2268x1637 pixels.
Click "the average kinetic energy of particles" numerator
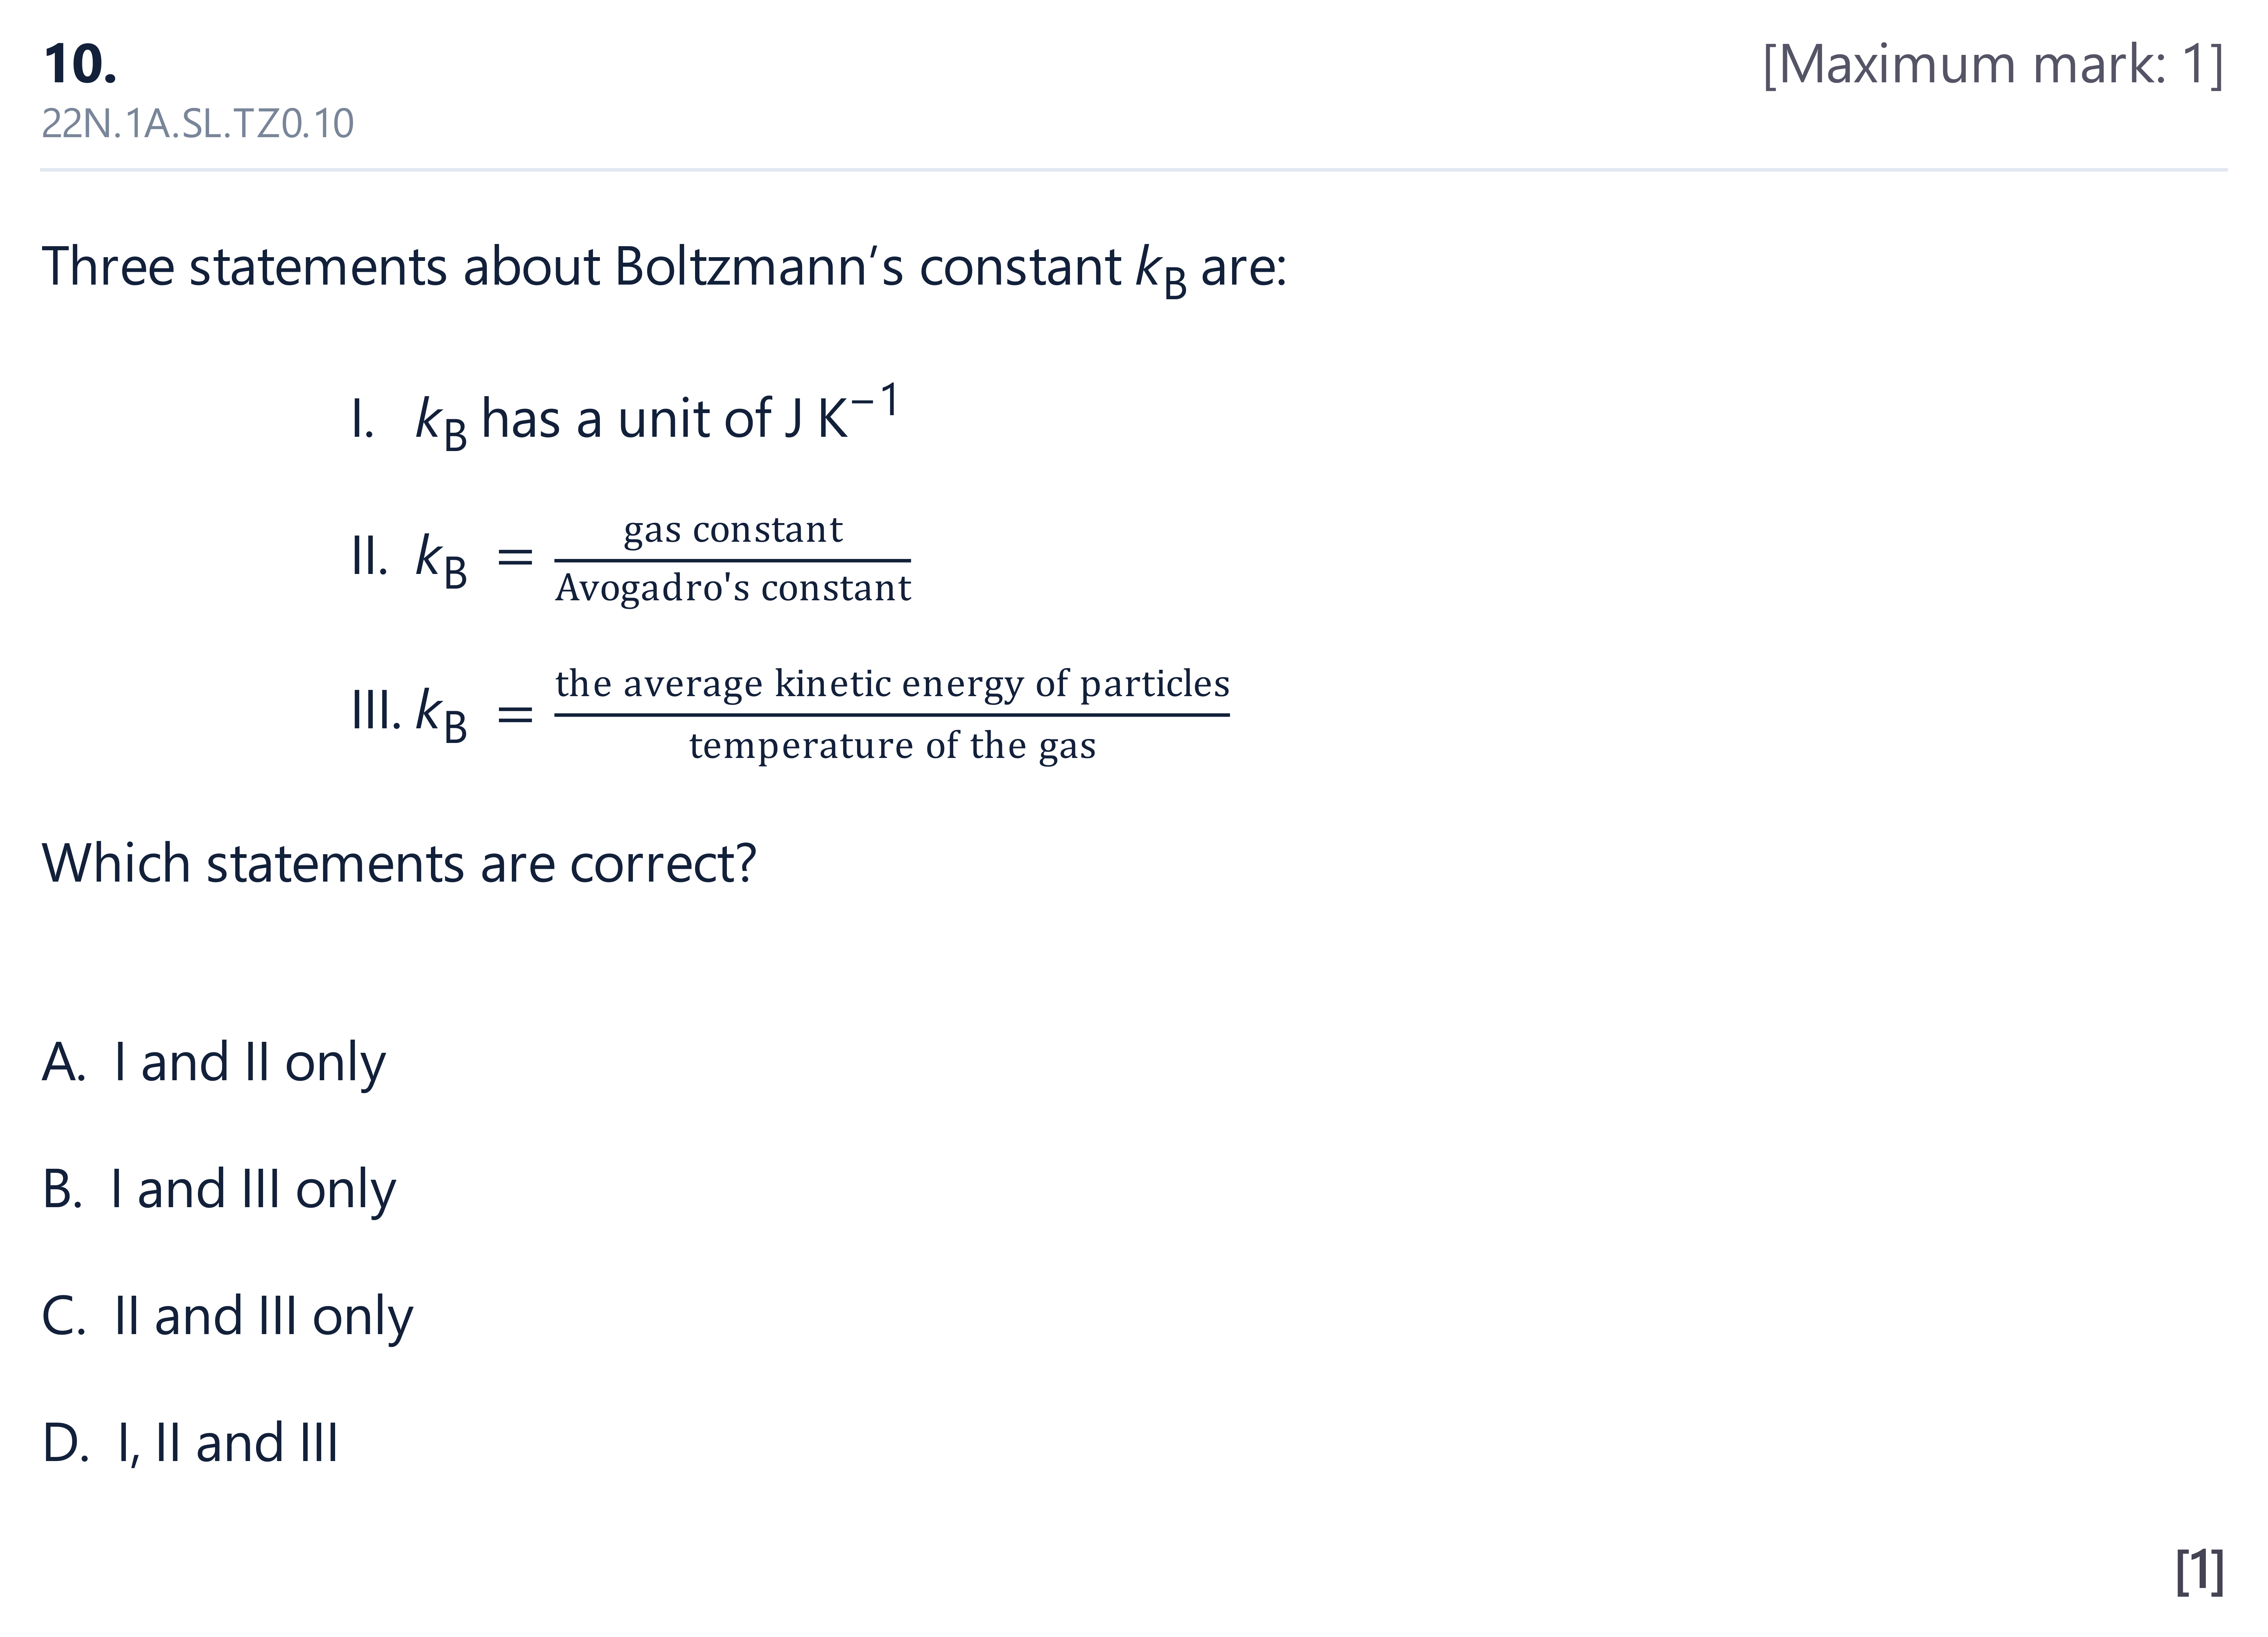pos(892,684)
